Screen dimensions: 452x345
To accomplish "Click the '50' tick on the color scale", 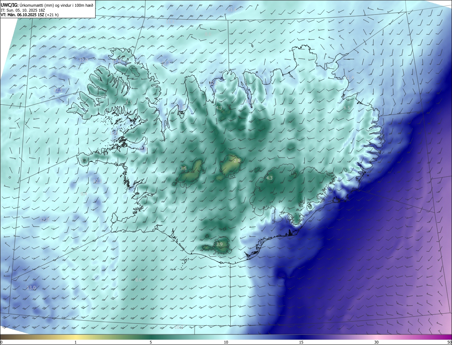I will click(x=449, y=342).
